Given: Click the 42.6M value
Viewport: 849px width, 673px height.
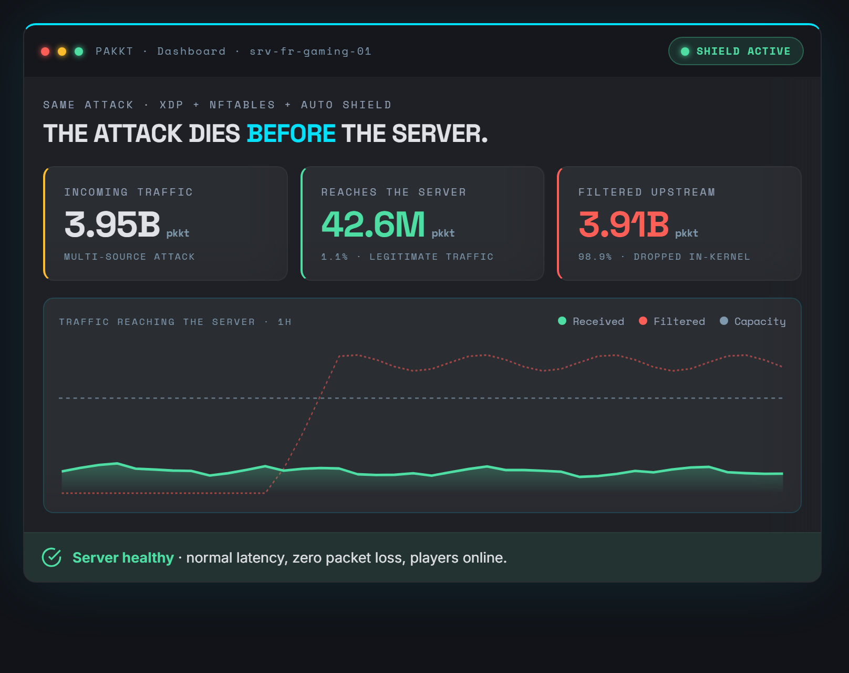Looking at the screenshot, I should pos(373,225).
